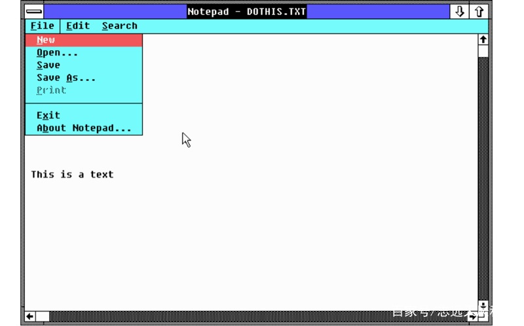Choose Open... from the File menu
The width and height of the screenshot is (524, 326).
[84, 53]
